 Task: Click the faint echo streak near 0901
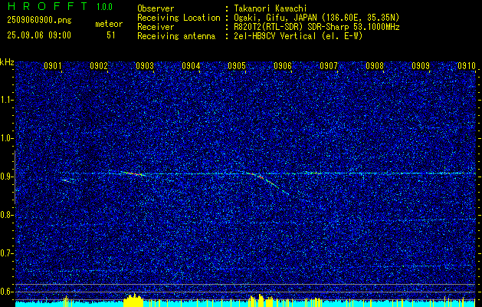coord(67,181)
